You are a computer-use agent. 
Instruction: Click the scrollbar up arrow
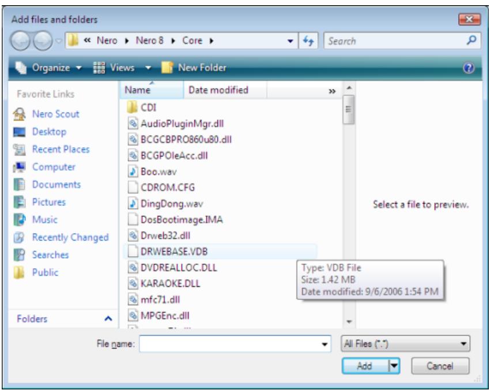(349, 88)
